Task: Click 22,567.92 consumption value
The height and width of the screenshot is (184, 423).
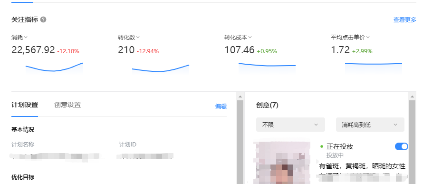Action: click(x=33, y=50)
